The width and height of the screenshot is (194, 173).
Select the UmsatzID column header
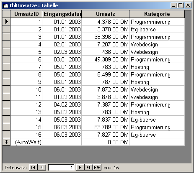(x=26, y=14)
